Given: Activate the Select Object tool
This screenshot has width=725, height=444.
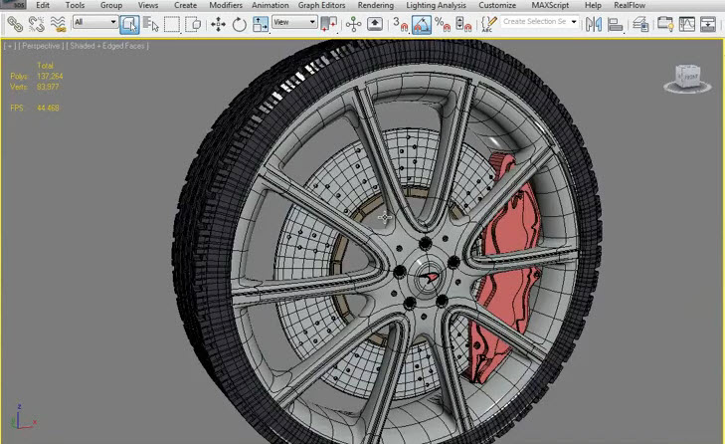Looking at the screenshot, I should [x=129, y=24].
